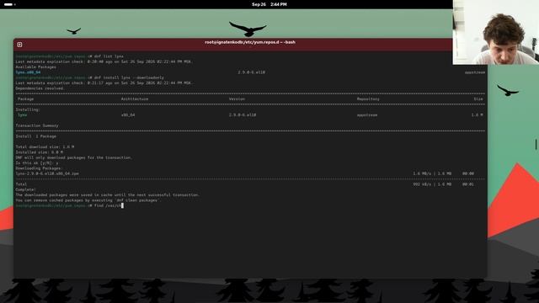Viewport: 539px width, 303px height.
Task: Click metadata expiration line showing 0:20:40 ago
Action: pos(104,61)
